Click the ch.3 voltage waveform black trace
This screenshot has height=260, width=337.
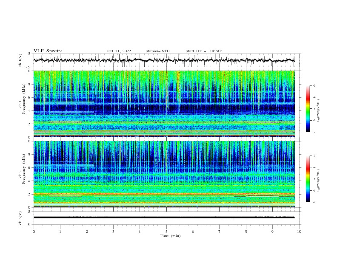164,218
